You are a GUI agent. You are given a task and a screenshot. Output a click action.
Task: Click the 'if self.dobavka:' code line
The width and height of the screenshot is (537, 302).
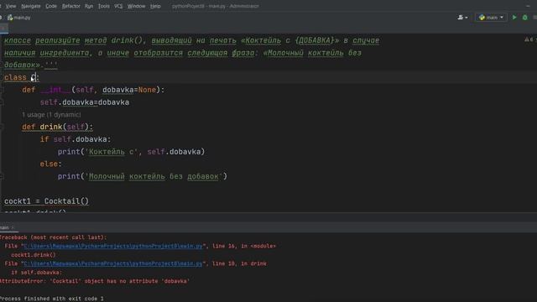coord(76,139)
